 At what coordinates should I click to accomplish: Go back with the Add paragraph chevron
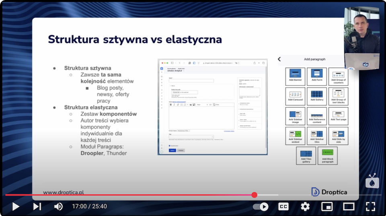[x=279, y=59]
